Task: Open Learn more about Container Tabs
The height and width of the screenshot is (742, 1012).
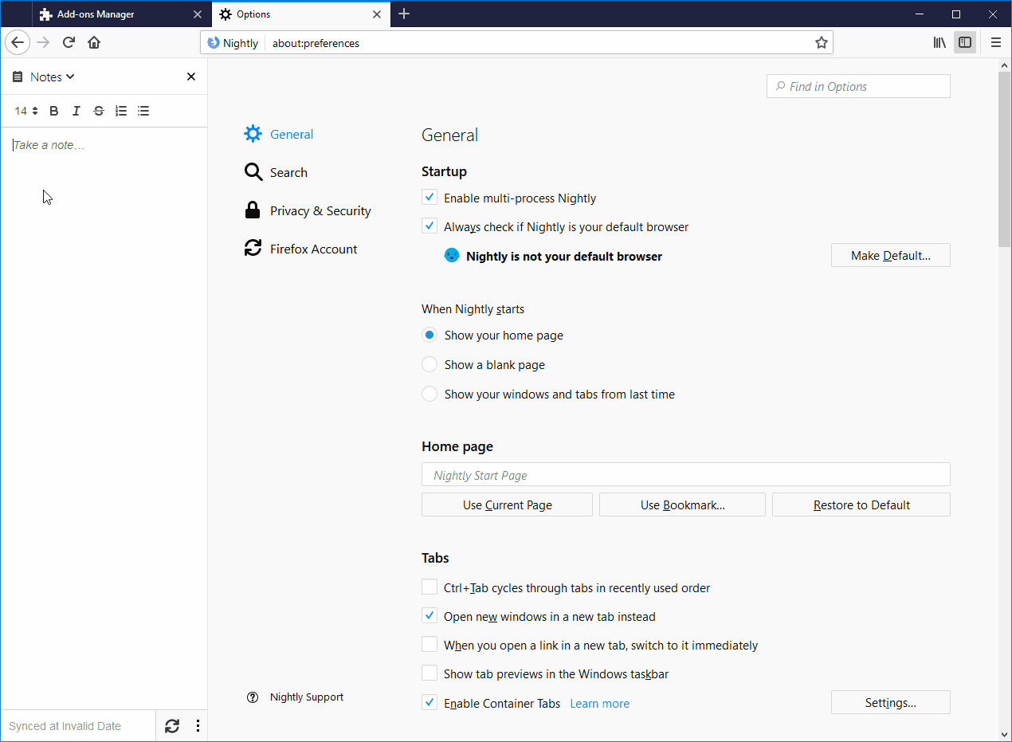Action: tap(599, 703)
